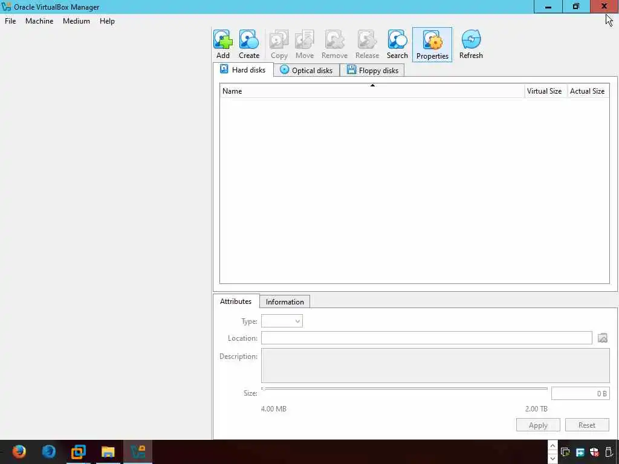Sort by the Actual Size column header
Viewport: 619px width, 464px height.
(588, 91)
